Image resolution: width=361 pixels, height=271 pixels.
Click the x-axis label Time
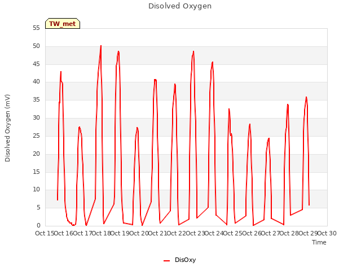pos(319,242)
